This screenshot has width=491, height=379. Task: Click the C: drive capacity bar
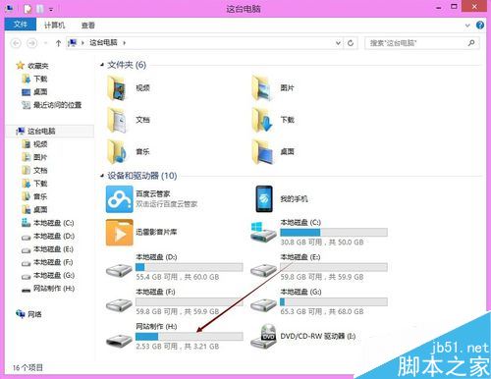click(334, 233)
